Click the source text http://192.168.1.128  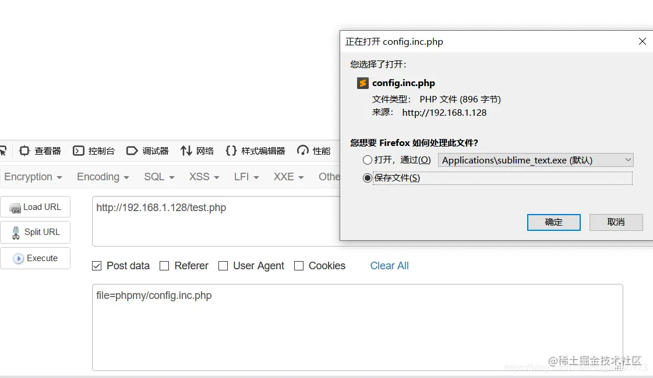[444, 113]
